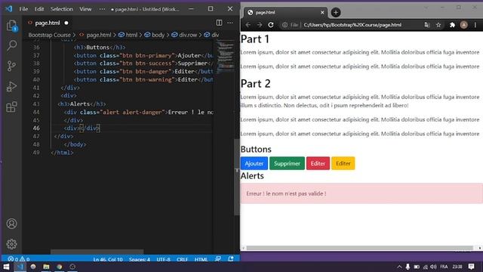
Task: Open the Extensions view
Action: 12,107
